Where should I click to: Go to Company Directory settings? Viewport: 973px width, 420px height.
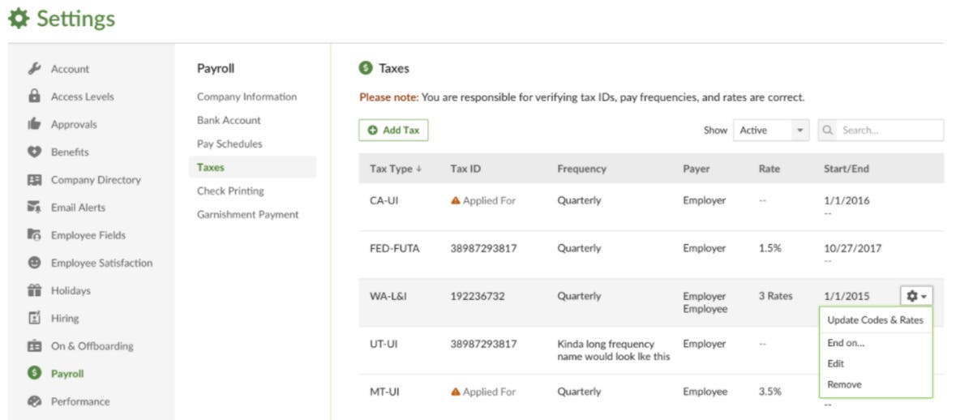(96, 180)
